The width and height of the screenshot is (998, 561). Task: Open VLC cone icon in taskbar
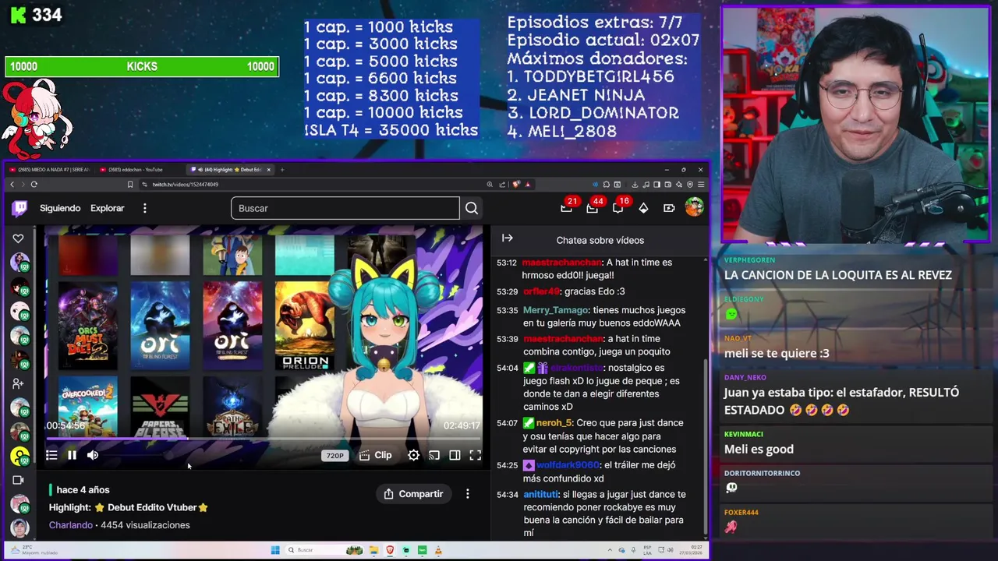[438, 550]
